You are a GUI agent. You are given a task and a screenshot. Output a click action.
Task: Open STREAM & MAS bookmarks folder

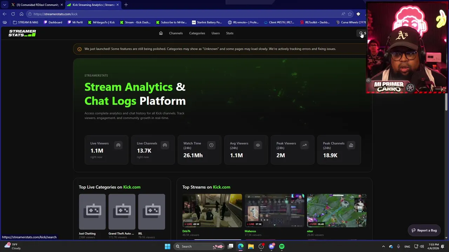(26, 22)
